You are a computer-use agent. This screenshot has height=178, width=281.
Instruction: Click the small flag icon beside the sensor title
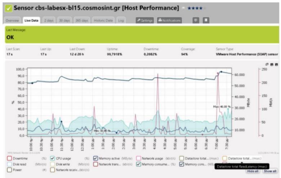183,8
